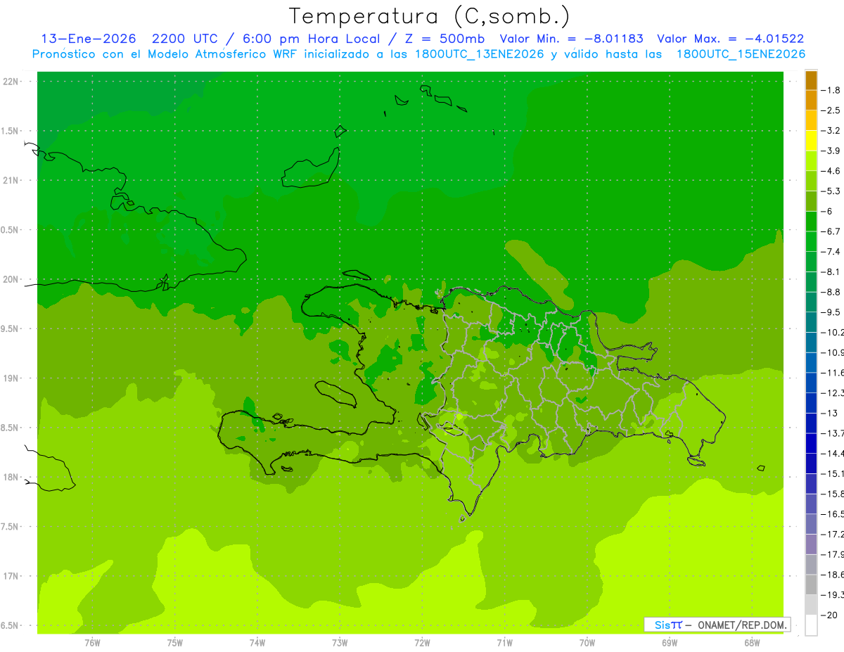Click the '69W' longitude label
This screenshot has width=844, height=652.
pos(670,642)
